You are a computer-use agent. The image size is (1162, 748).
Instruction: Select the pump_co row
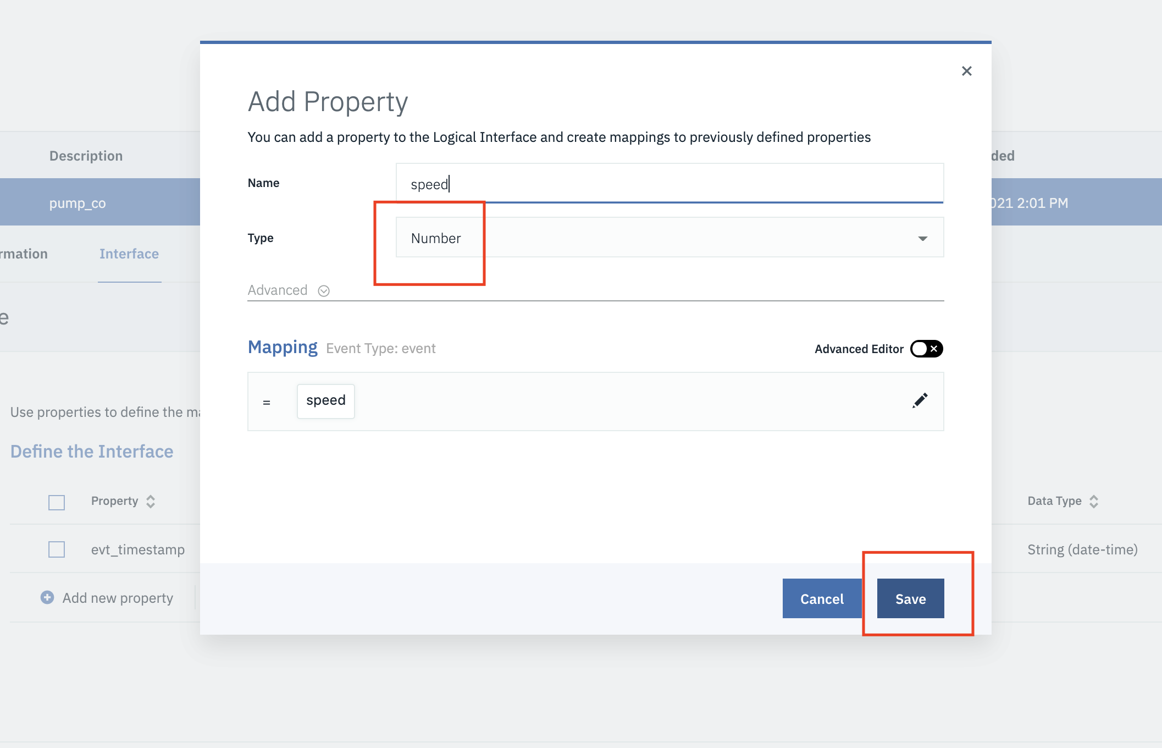click(x=100, y=202)
